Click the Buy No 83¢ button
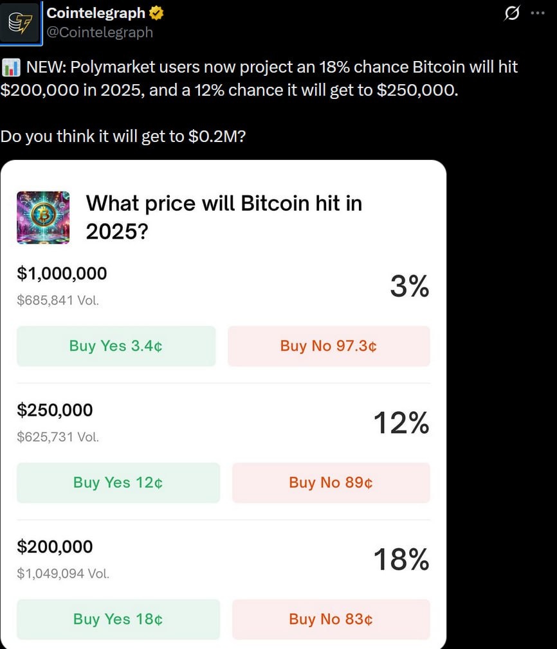Viewport: 557px width, 649px height. coord(331,619)
